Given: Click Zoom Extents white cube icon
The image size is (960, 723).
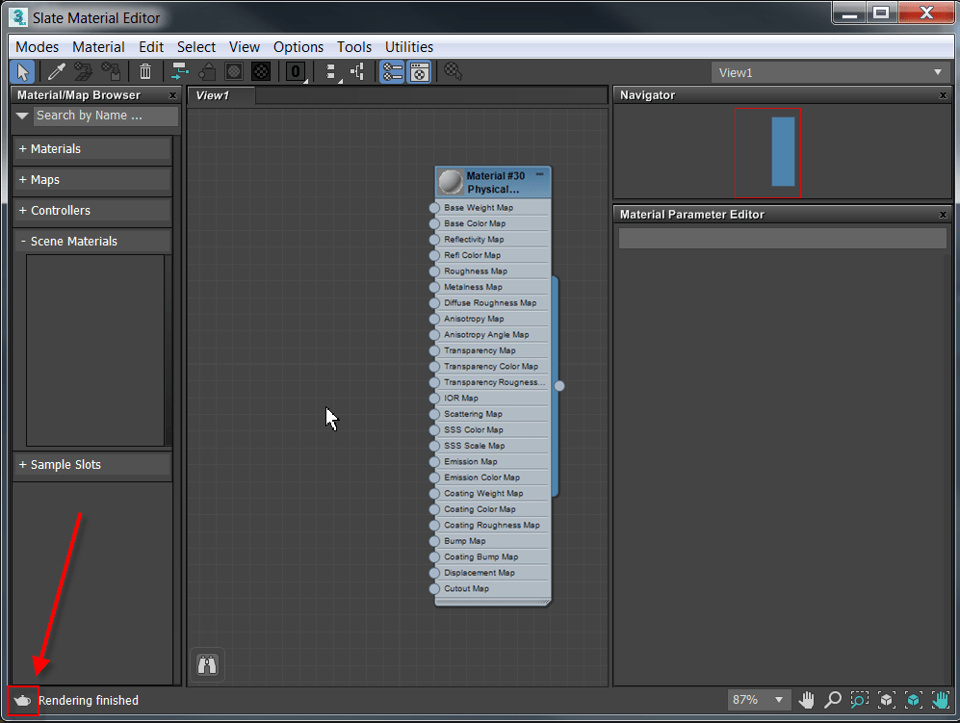Looking at the screenshot, I should (887, 700).
